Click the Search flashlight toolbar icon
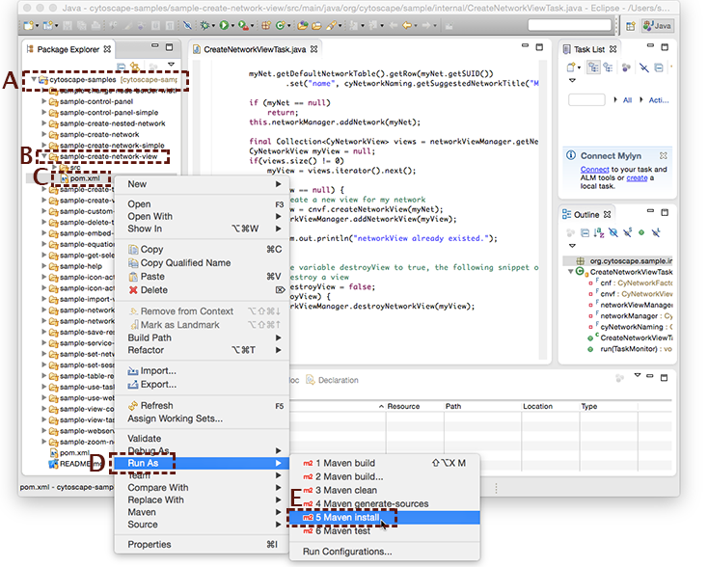708x567 pixels. coord(332,26)
